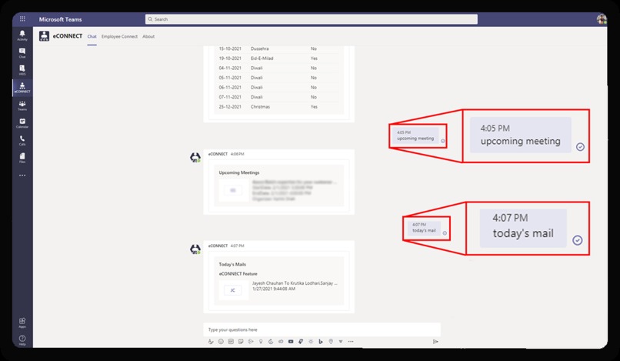This screenshot has height=361, width=620.
Task: Open the Calendar in sidebar
Action: pyautogui.click(x=22, y=123)
